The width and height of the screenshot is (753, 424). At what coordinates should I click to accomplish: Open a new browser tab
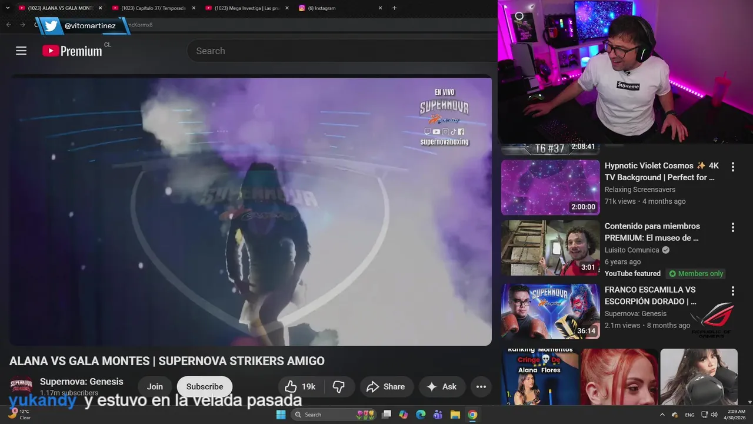[x=394, y=8]
